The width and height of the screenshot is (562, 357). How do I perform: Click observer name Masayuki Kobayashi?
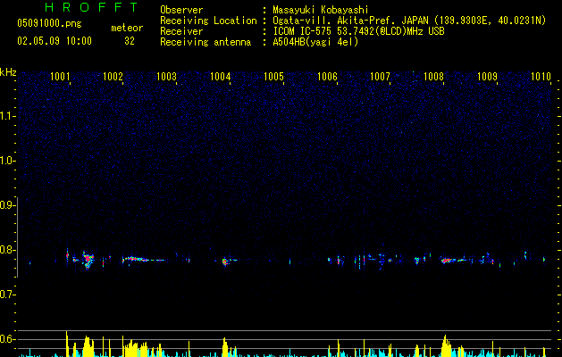pos(321,10)
